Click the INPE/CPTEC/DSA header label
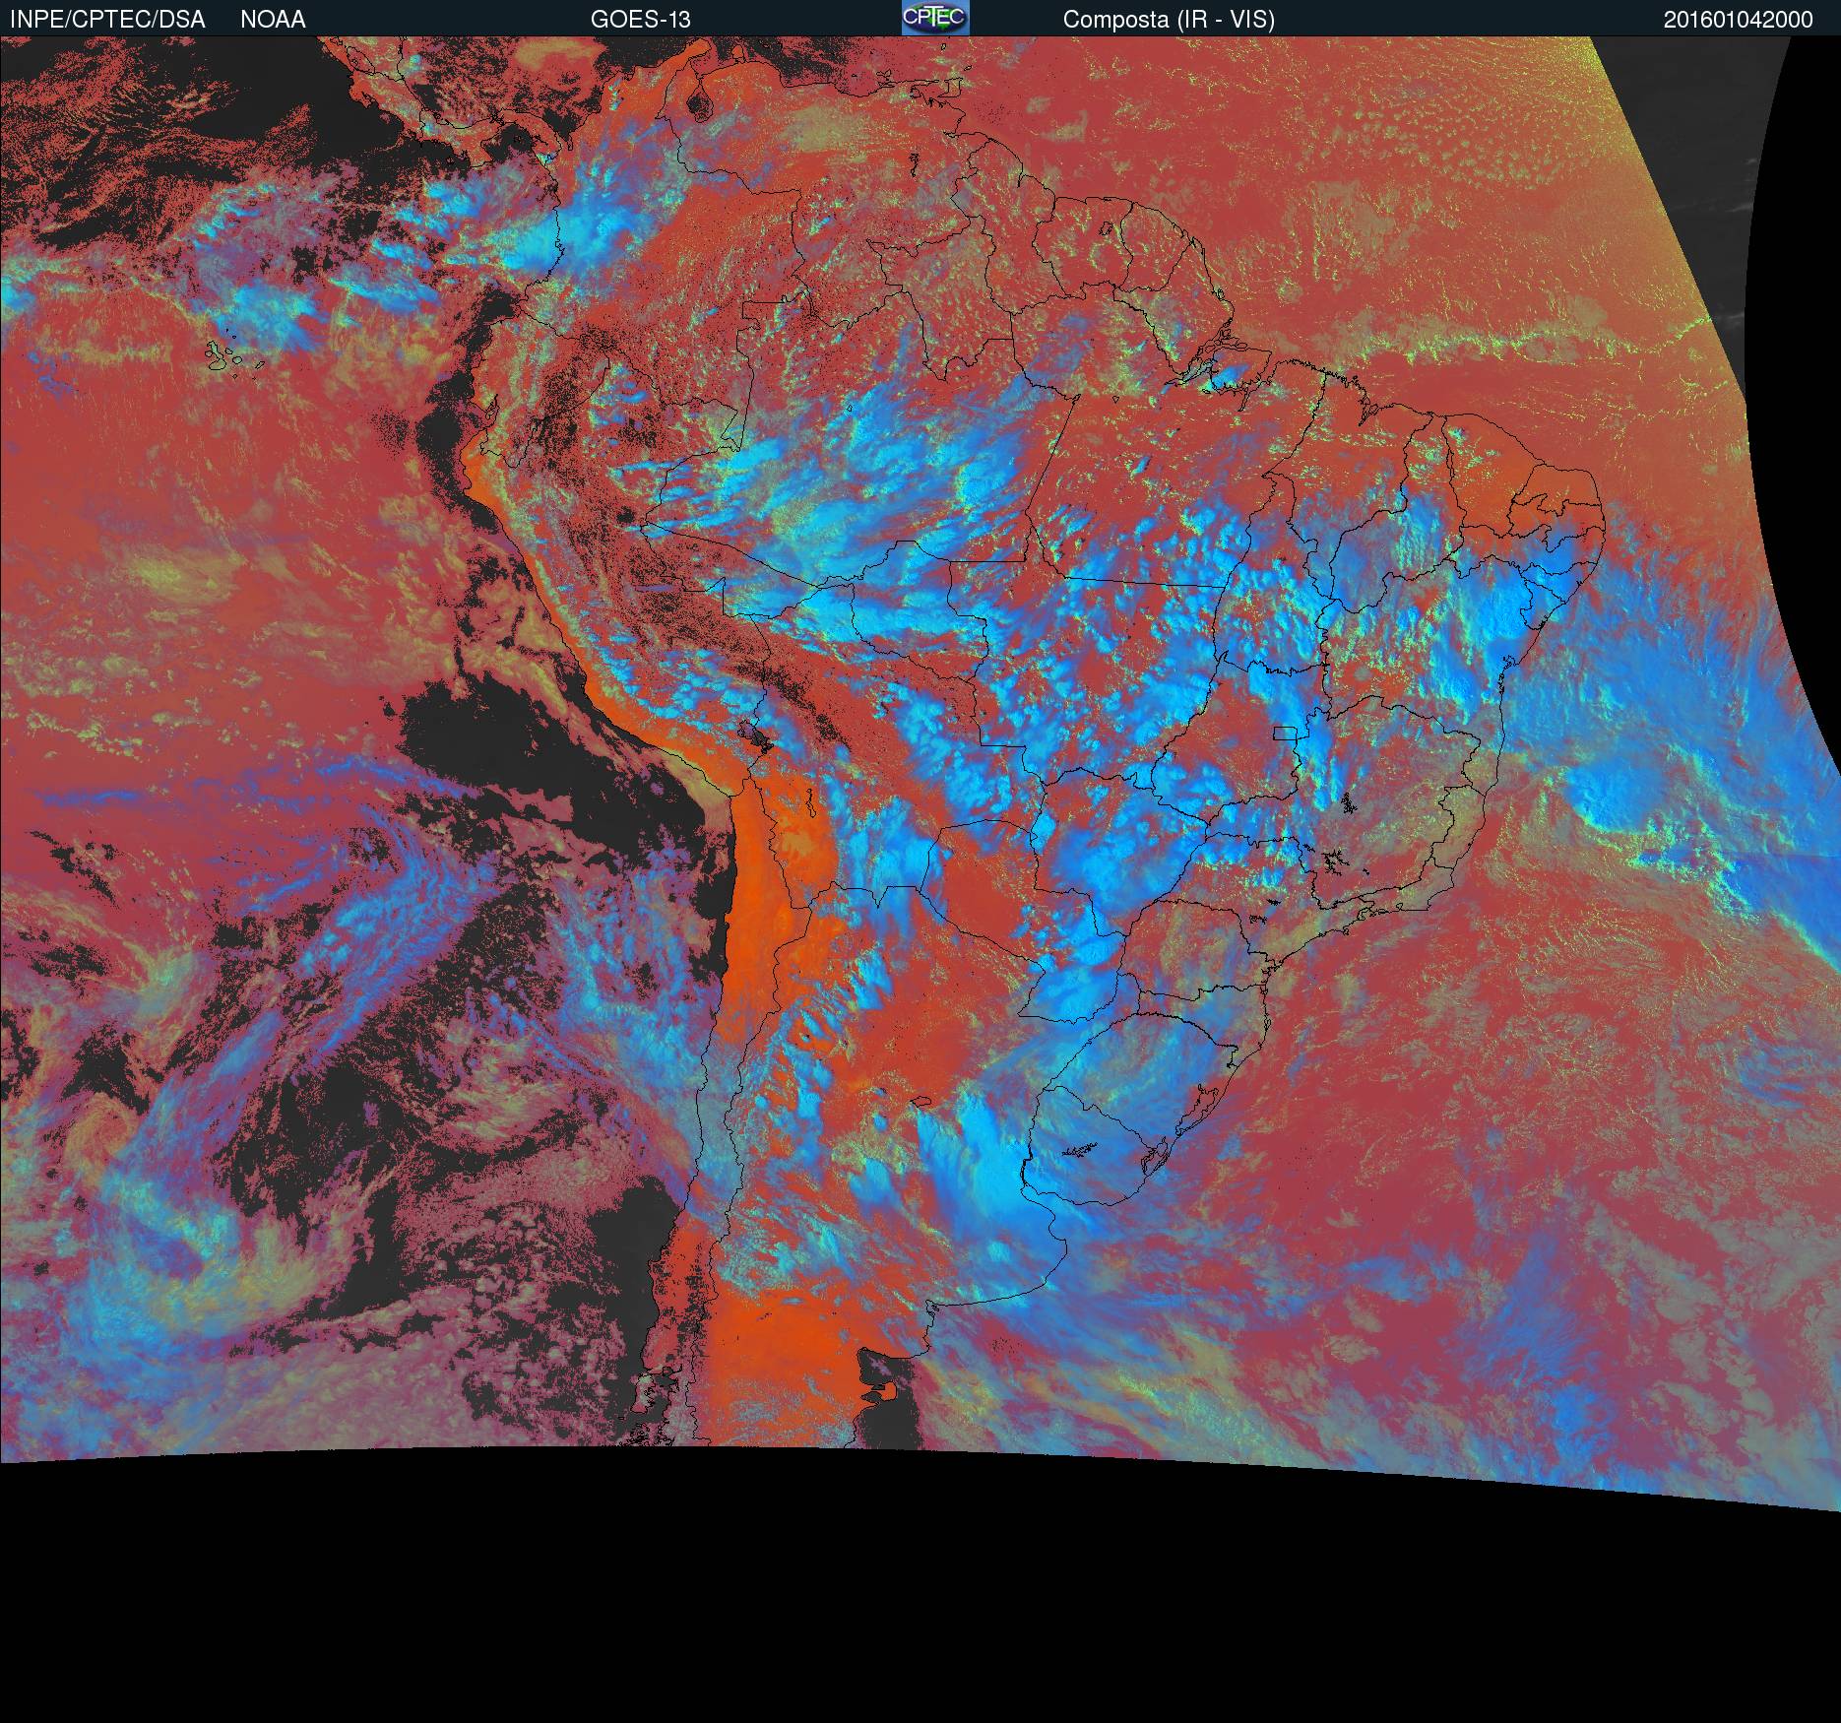 [107, 20]
